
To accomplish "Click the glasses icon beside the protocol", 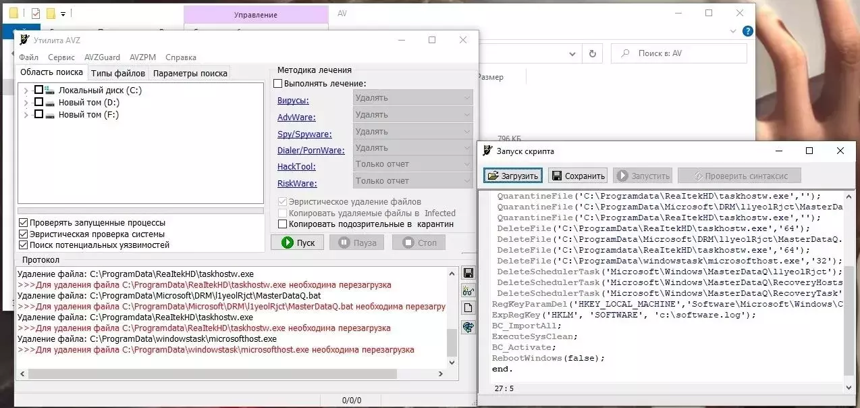I will pyautogui.click(x=468, y=291).
